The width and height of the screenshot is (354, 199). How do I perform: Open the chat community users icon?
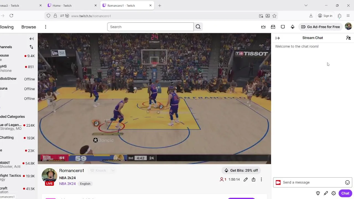(x=348, y=38)
